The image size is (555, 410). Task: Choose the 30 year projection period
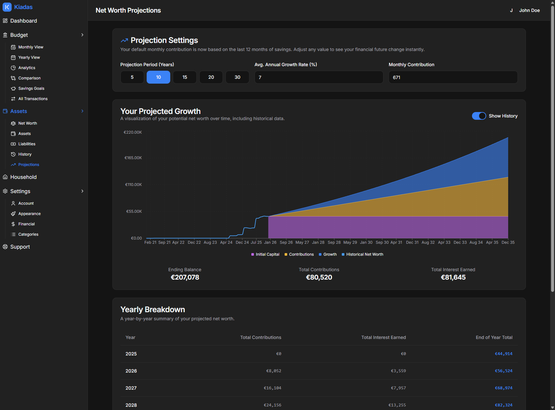pyautogui.click(x=237, y=77)
